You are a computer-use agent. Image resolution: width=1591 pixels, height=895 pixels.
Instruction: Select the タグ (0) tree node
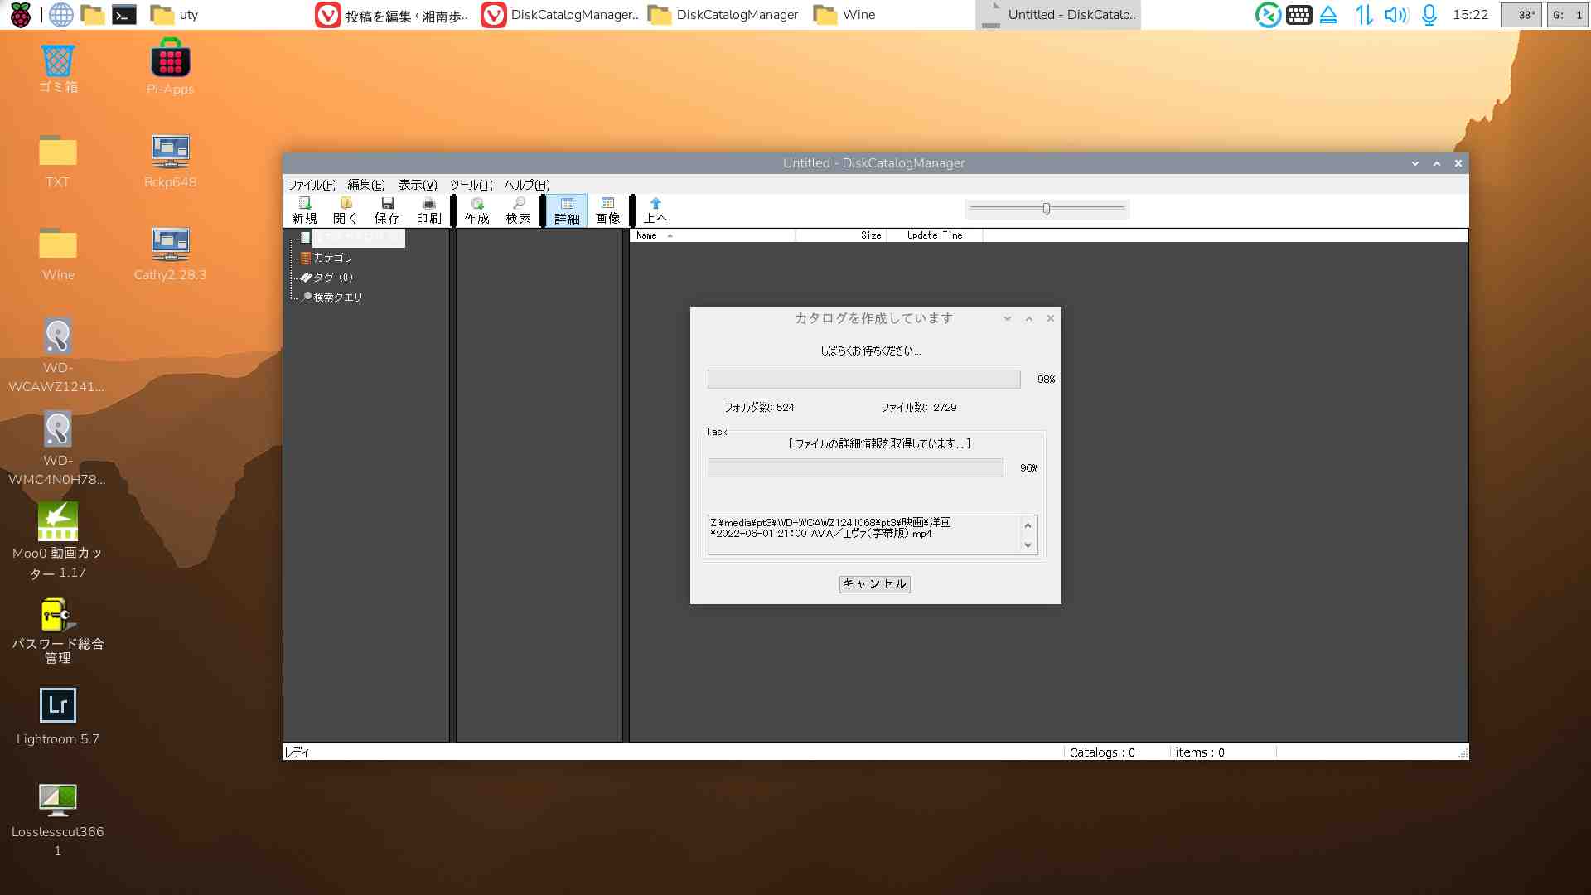pos(332,278)
